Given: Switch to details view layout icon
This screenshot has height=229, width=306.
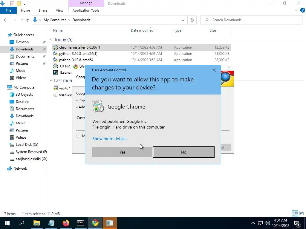Looking at the screenshot, I should pyautogui.click(x=295, y=213).
